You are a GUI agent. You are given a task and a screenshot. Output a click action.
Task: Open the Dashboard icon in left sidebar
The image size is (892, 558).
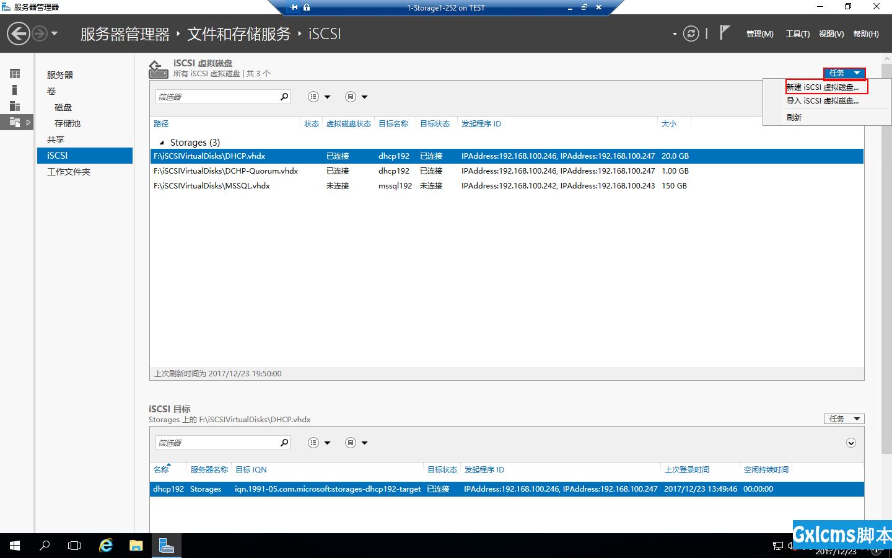[15, 74]
